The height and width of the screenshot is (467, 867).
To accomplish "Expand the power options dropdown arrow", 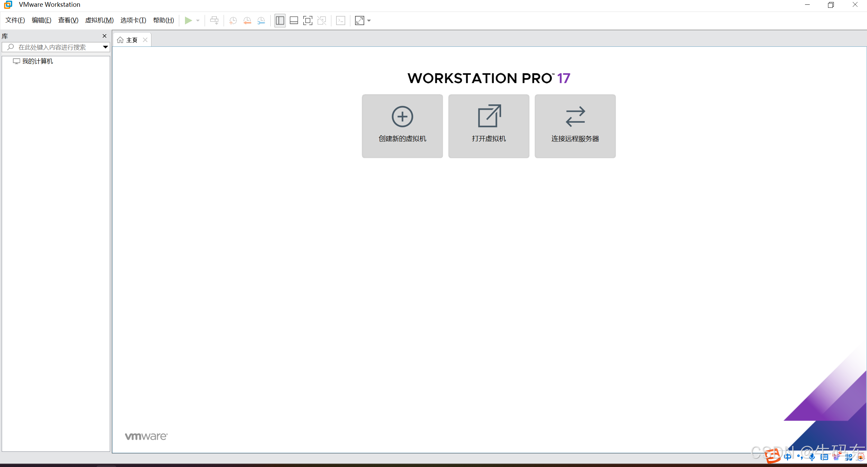I will (198, 21).
